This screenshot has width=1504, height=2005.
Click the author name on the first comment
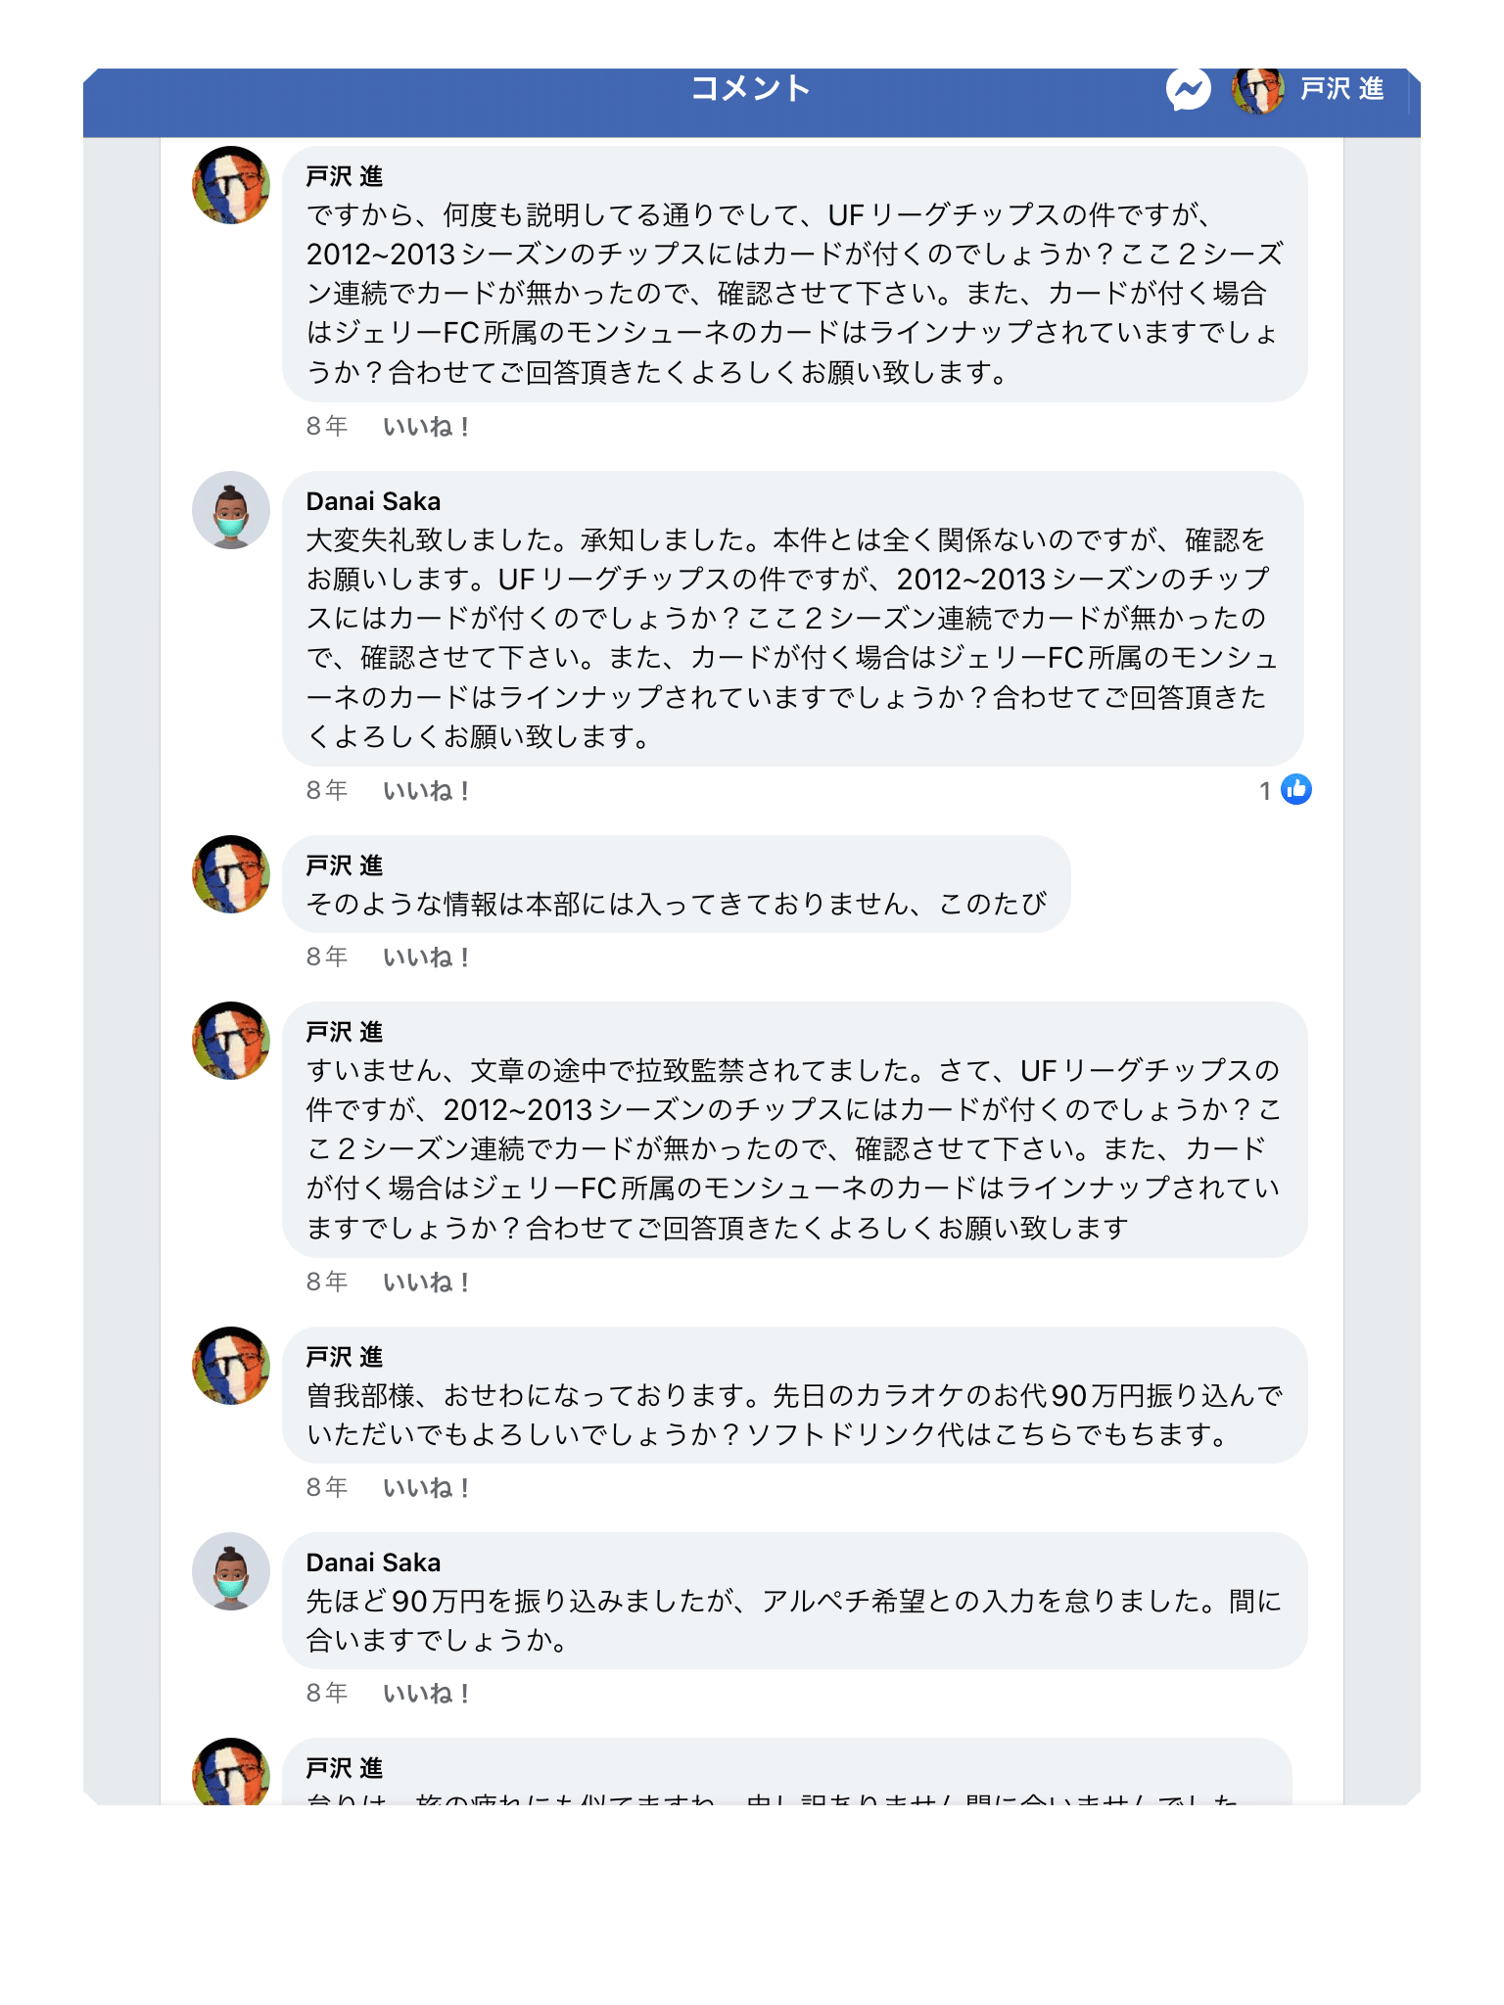(344, 176)
